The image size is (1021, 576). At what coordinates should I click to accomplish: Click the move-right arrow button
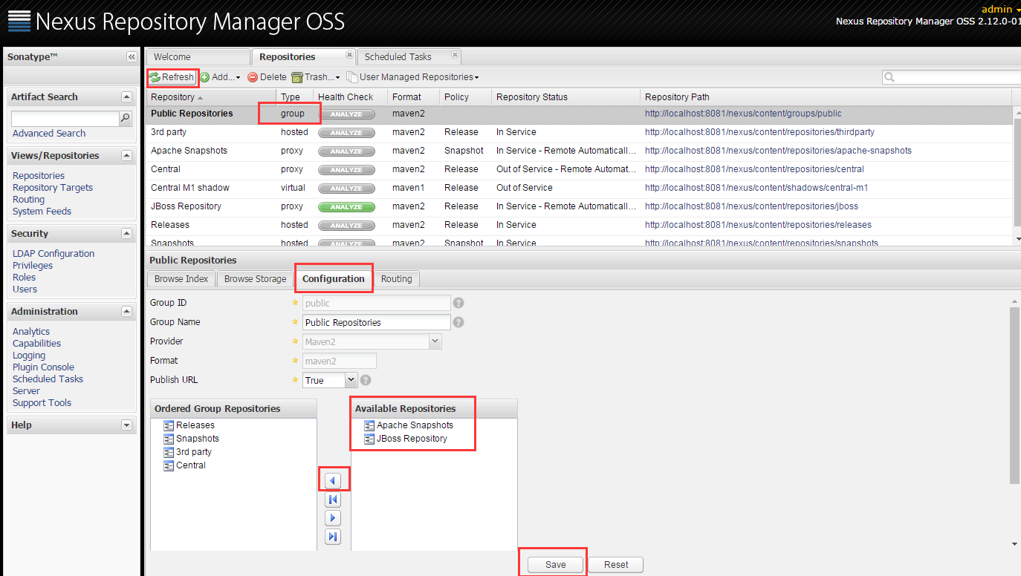tap(333, 518)
